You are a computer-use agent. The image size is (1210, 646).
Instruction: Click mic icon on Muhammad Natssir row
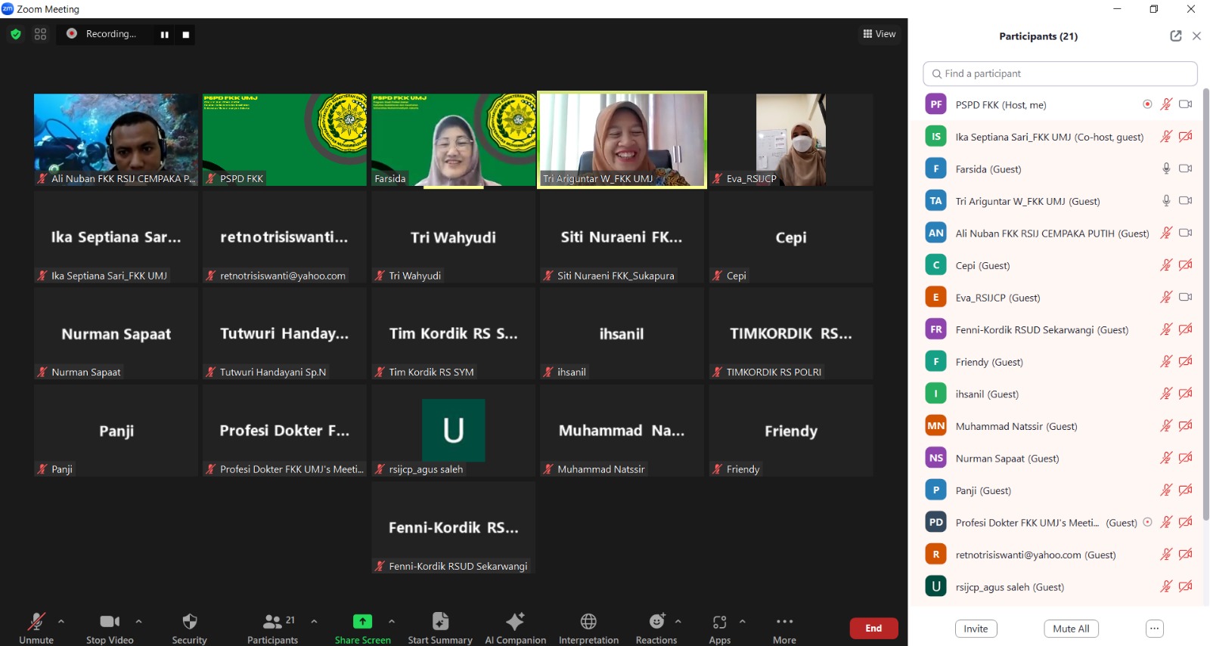(1166, 426)
